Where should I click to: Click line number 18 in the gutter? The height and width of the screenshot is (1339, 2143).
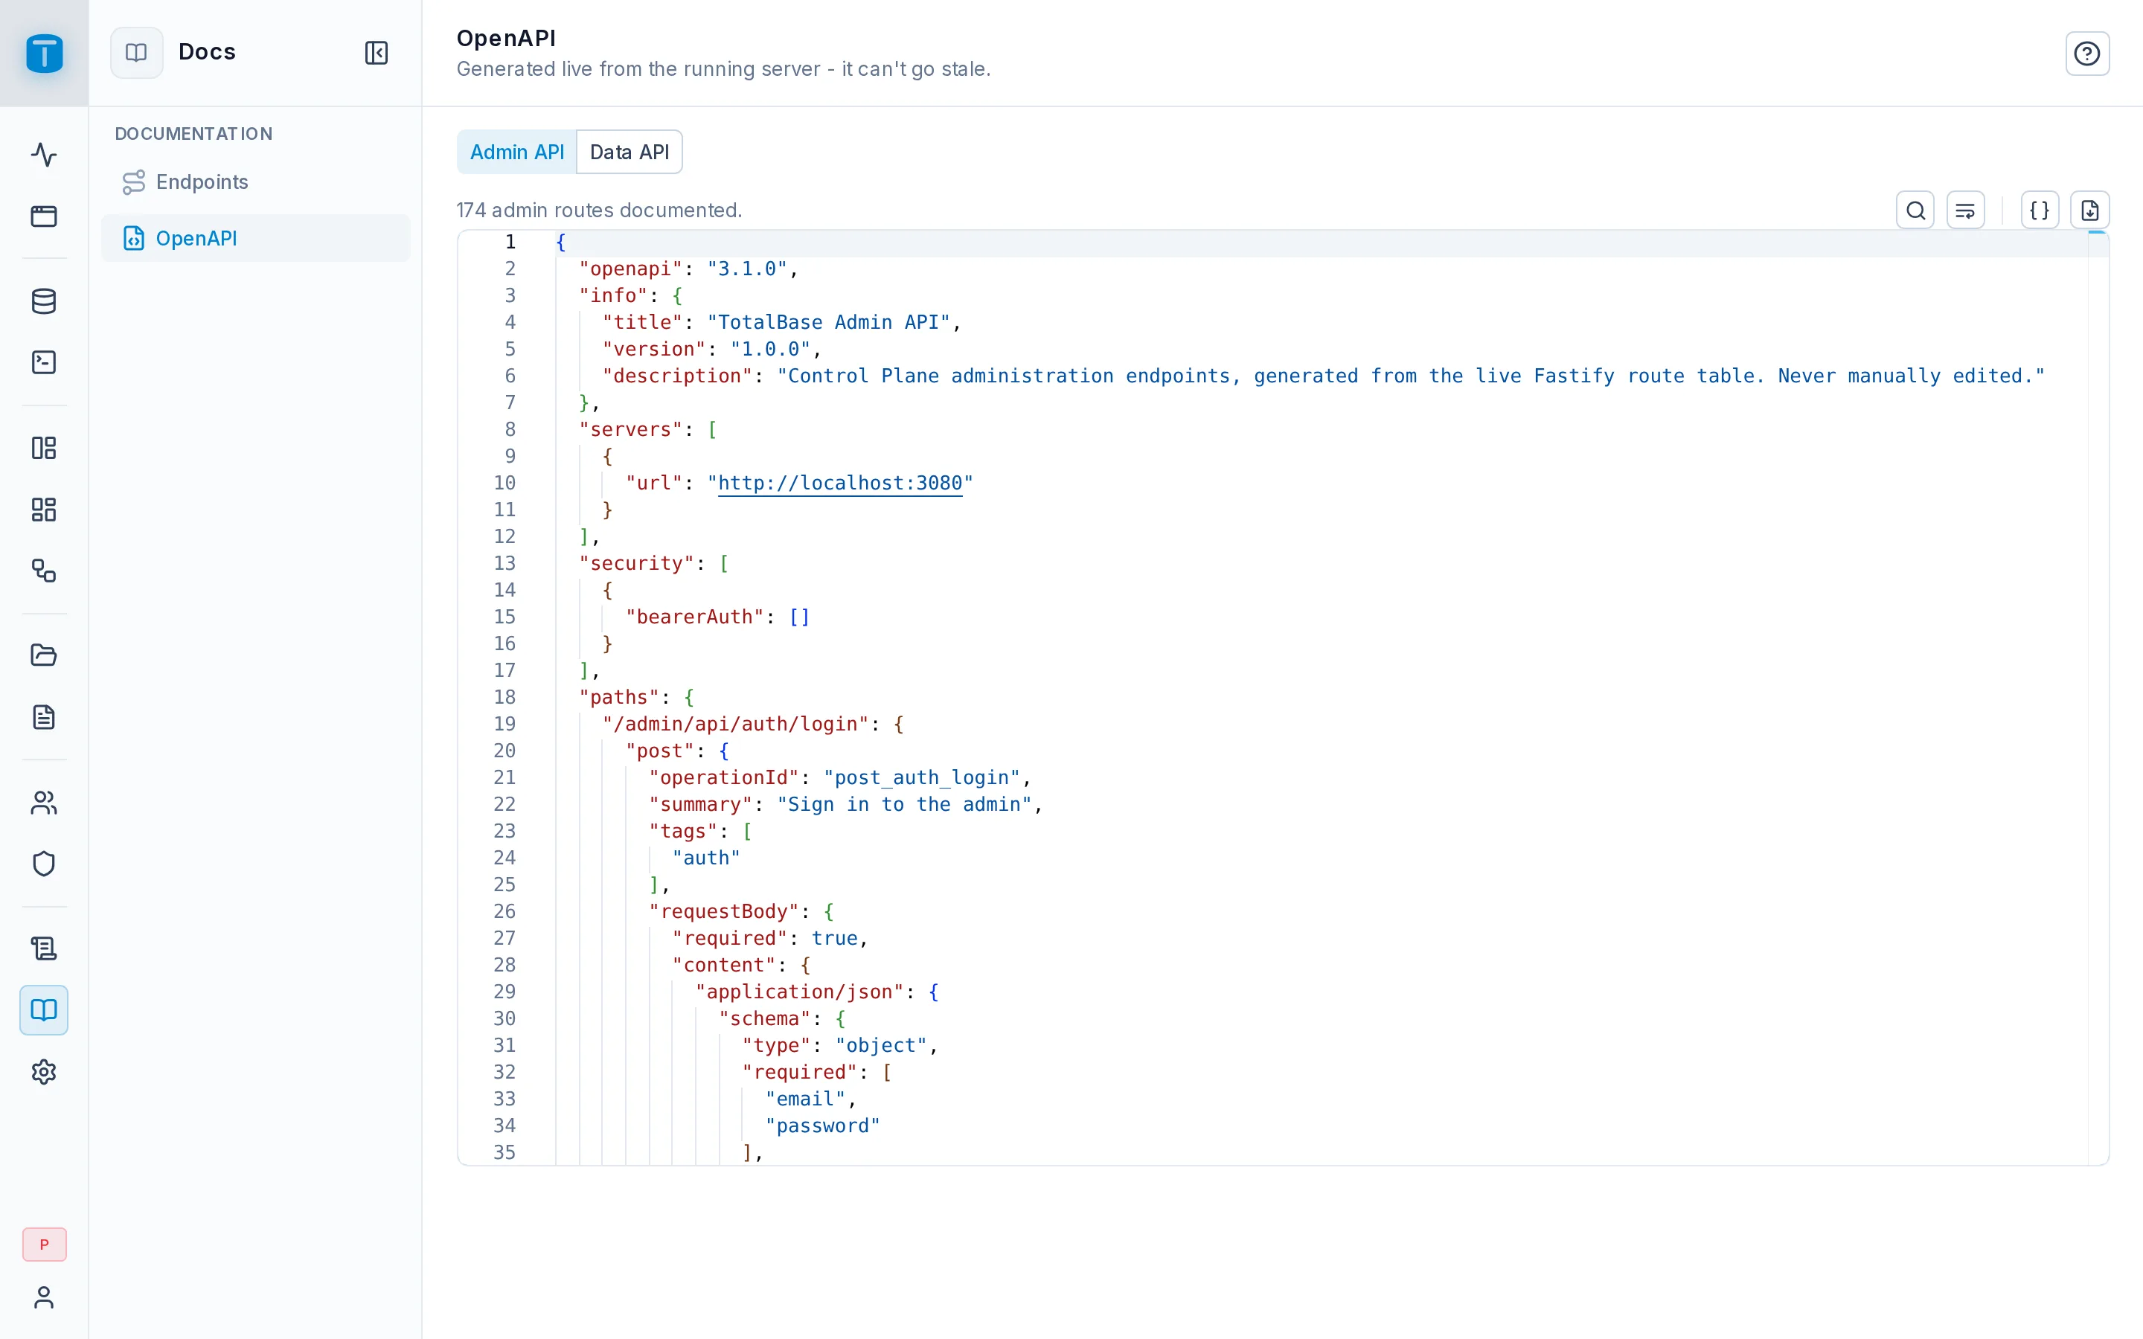(504, 697)
